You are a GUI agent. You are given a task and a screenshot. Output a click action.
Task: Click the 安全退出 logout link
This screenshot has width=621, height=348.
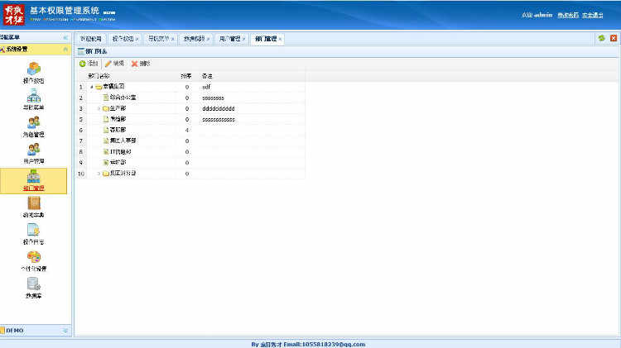pos(593,15)
